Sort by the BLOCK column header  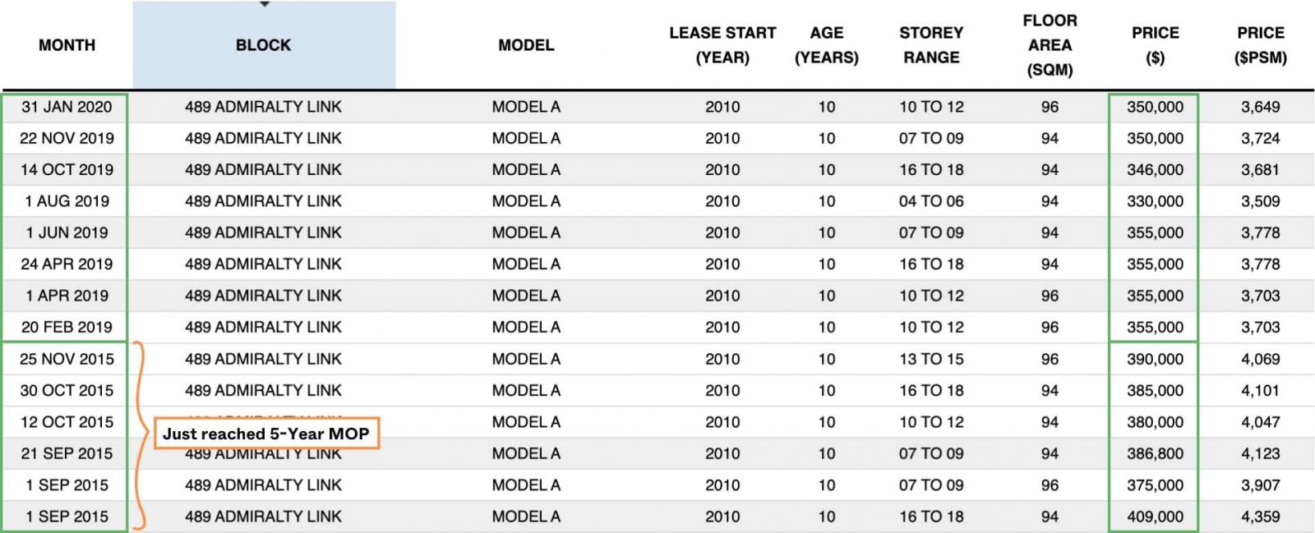pos(264,45)
